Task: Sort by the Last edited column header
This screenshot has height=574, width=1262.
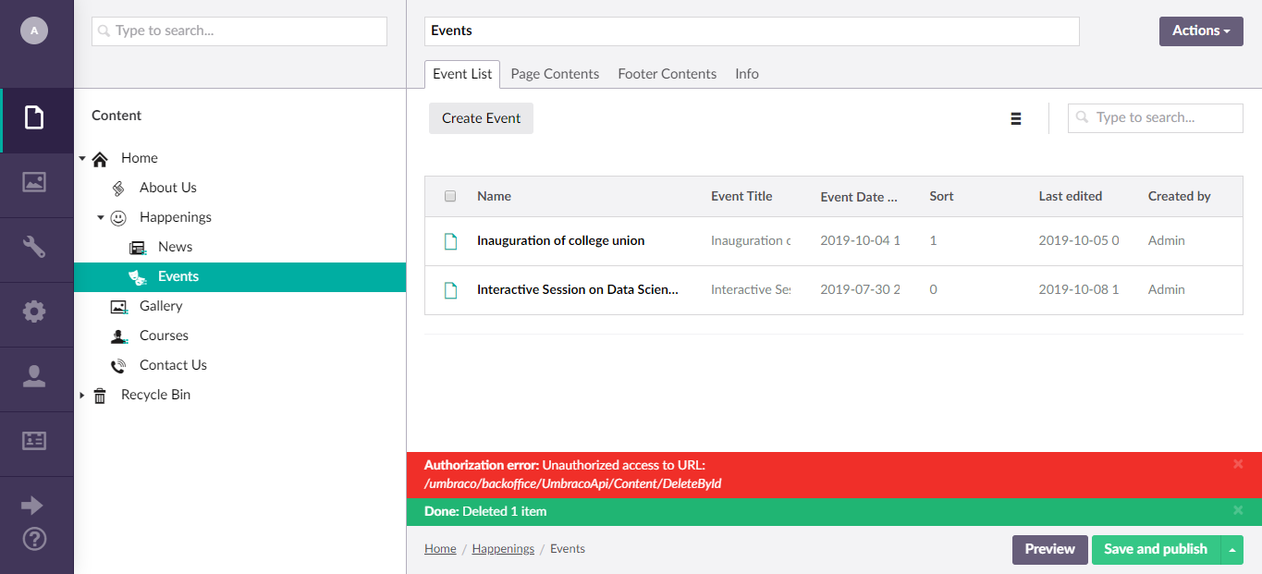Action: click(x=1070, y=196)
